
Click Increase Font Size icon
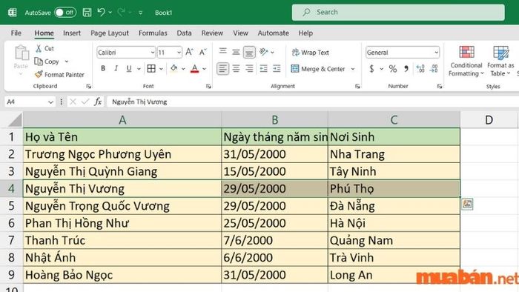[x=189, y=52]
